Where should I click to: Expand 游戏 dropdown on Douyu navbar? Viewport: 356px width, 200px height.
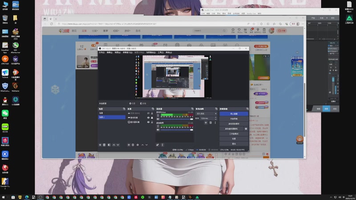tap(127, 31)
